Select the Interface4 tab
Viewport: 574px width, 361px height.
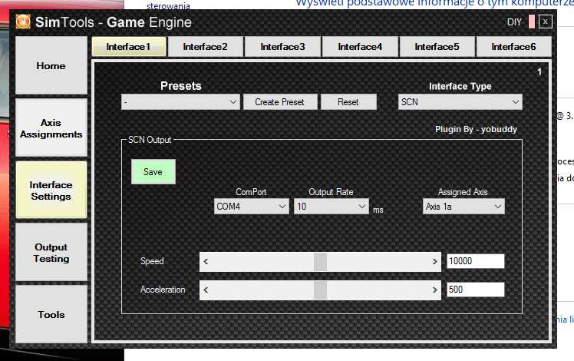tap(360, 47)
